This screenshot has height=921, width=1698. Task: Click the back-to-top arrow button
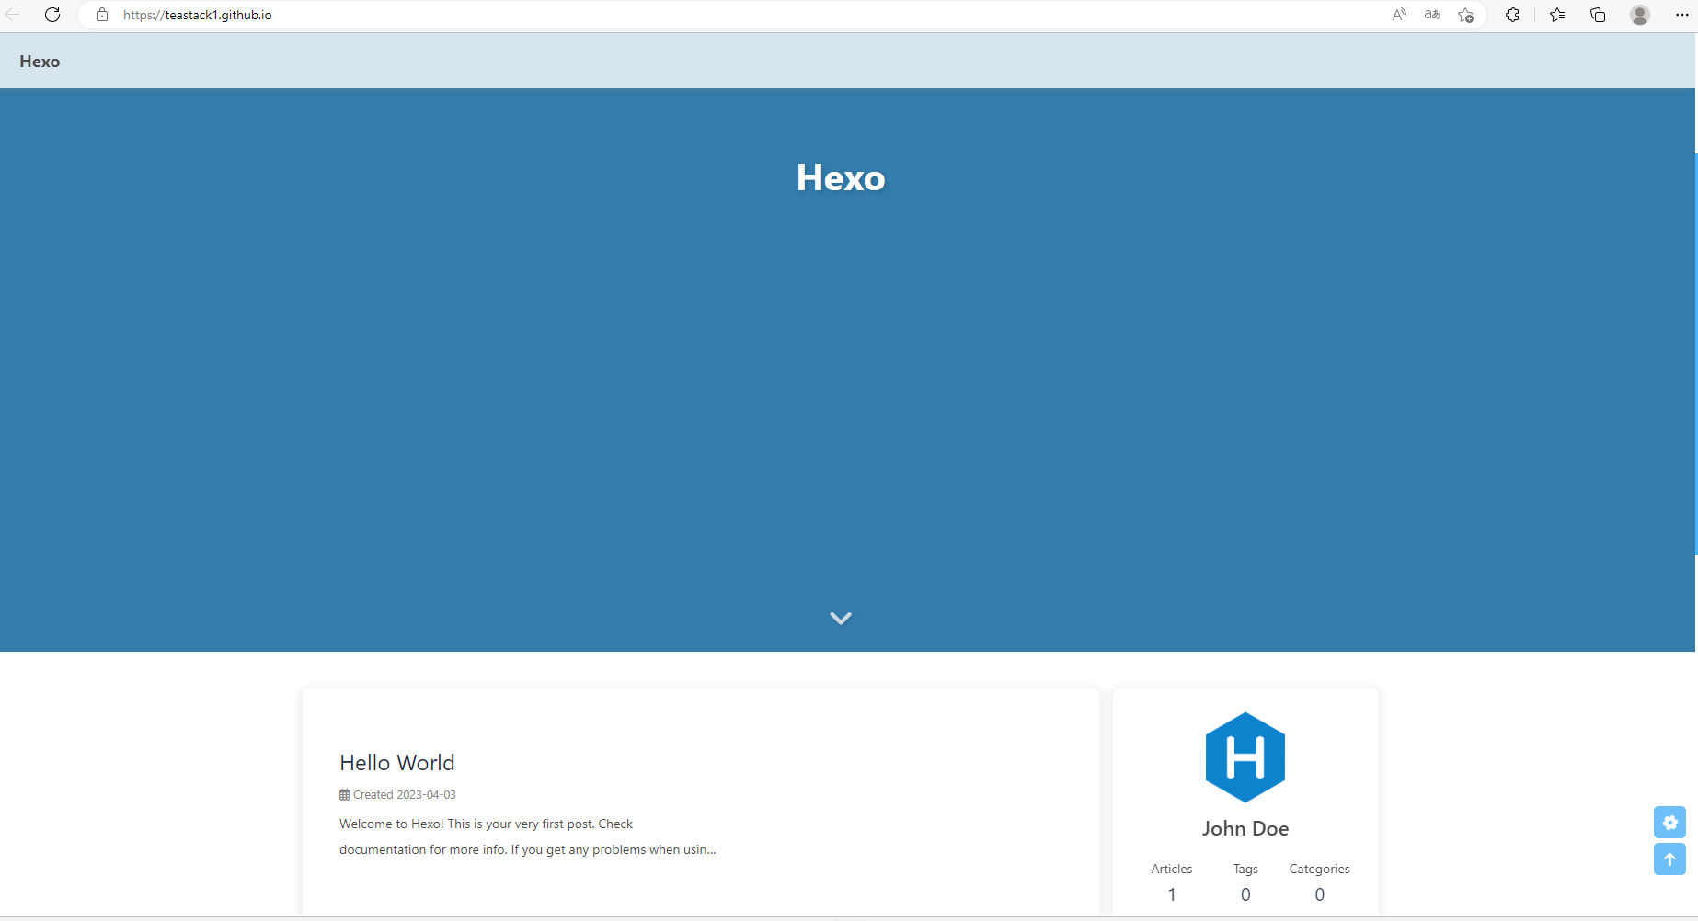point(1669,859)
